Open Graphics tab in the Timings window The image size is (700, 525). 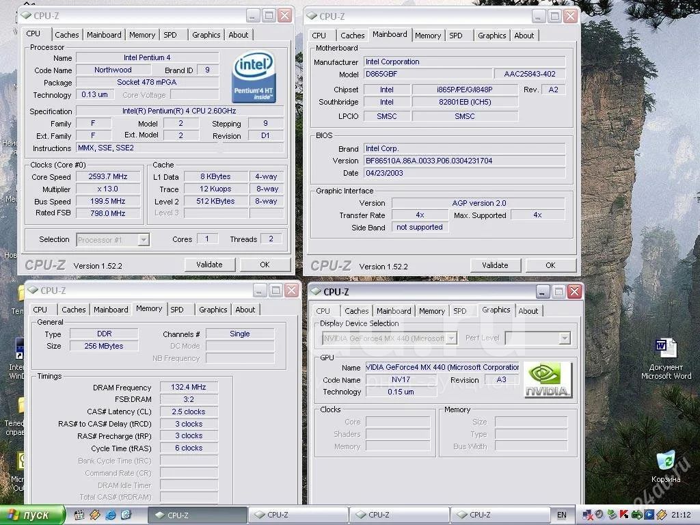(213, 310)
